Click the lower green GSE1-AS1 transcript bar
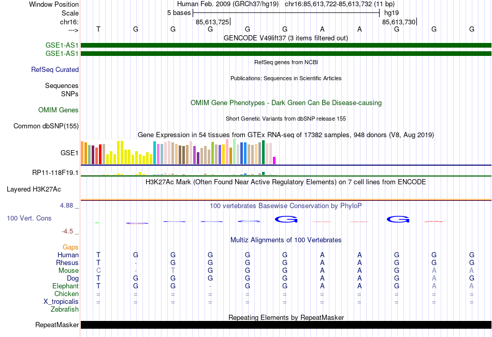492x337 pixels. coord(286,54)
